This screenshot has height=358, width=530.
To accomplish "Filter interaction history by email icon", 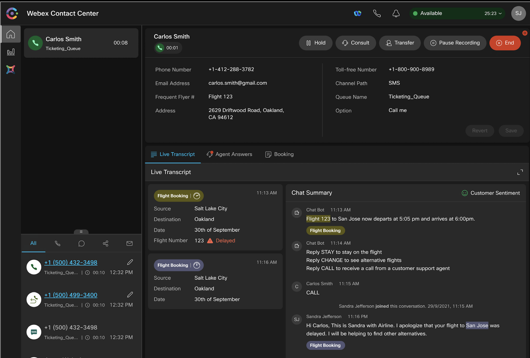I will (129, 243).
